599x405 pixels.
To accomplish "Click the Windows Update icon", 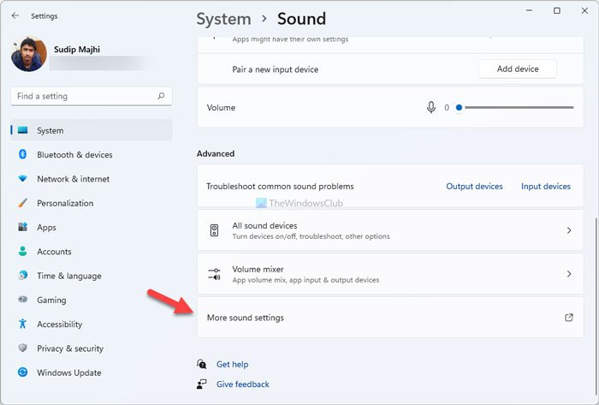I will click(22, 373).
